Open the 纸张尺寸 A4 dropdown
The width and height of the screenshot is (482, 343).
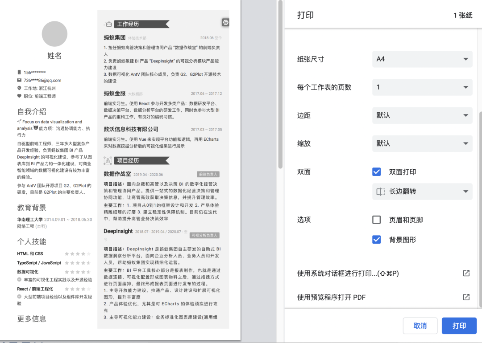tap(422, 59)
